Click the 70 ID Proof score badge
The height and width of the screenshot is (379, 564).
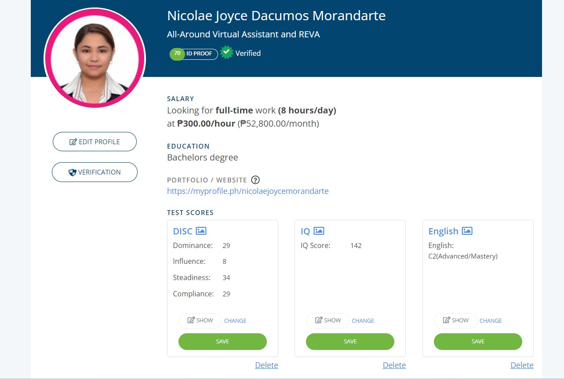[x=194, y=54]
